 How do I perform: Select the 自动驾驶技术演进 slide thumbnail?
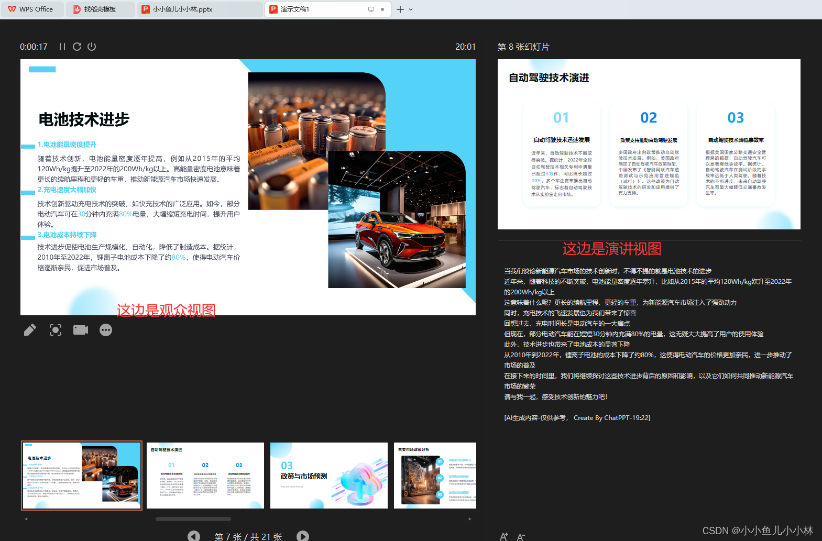click(205, 476)
